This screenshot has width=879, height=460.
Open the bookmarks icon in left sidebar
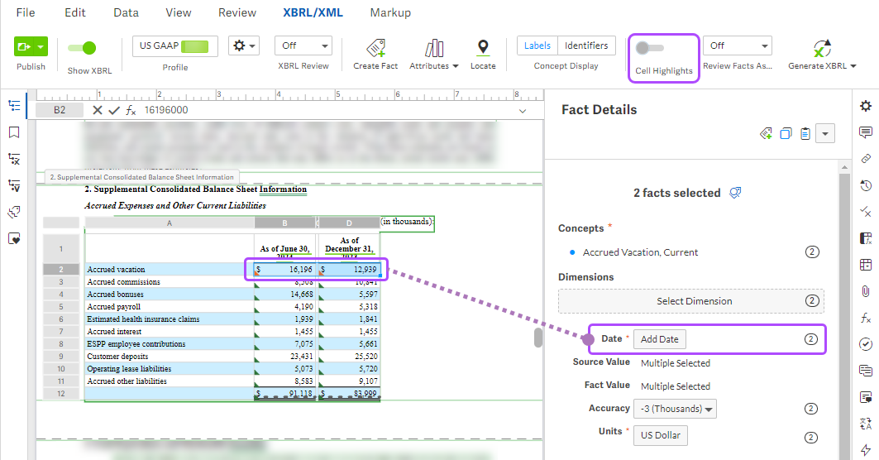point(14,132)
